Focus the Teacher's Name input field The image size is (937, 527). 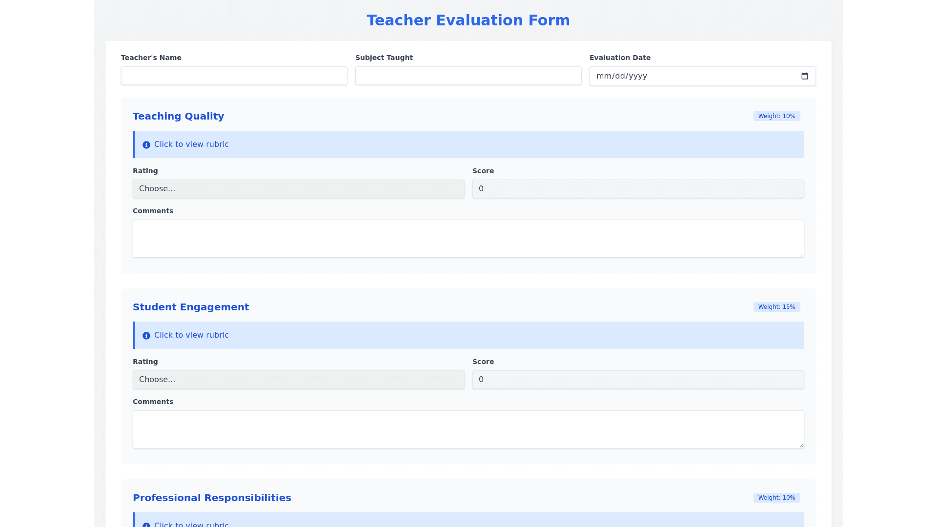pyautogui.click(x=234, y=76)
